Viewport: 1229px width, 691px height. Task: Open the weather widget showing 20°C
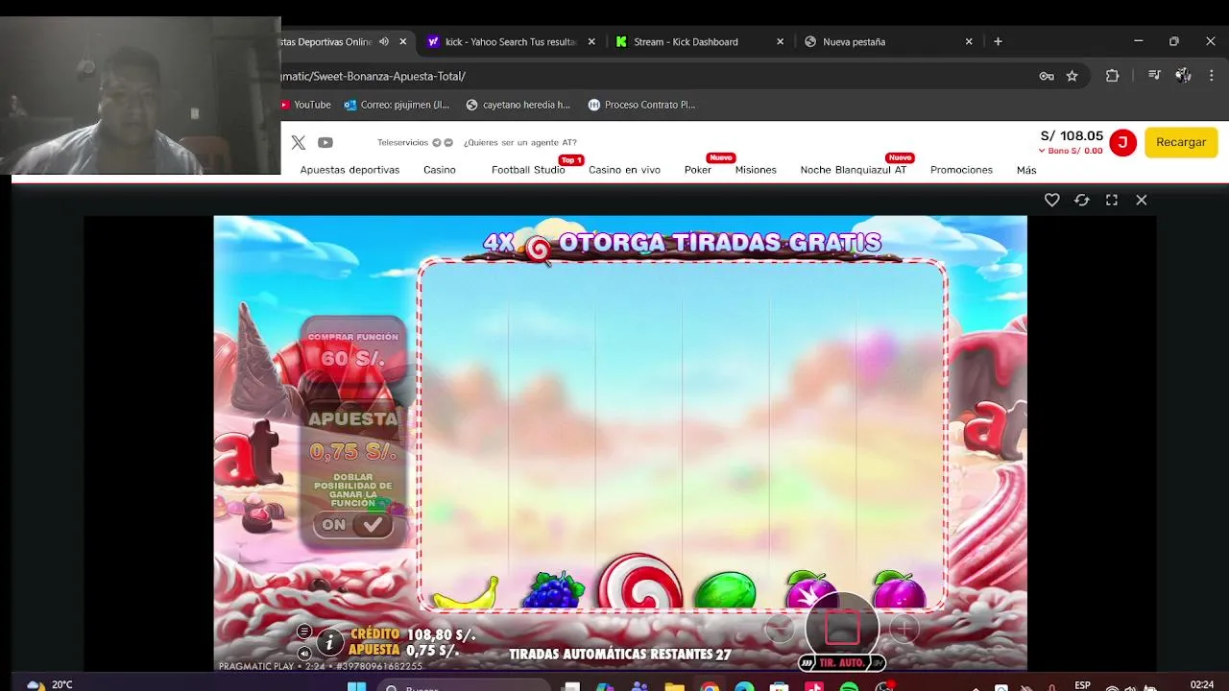tap(50, 684)
